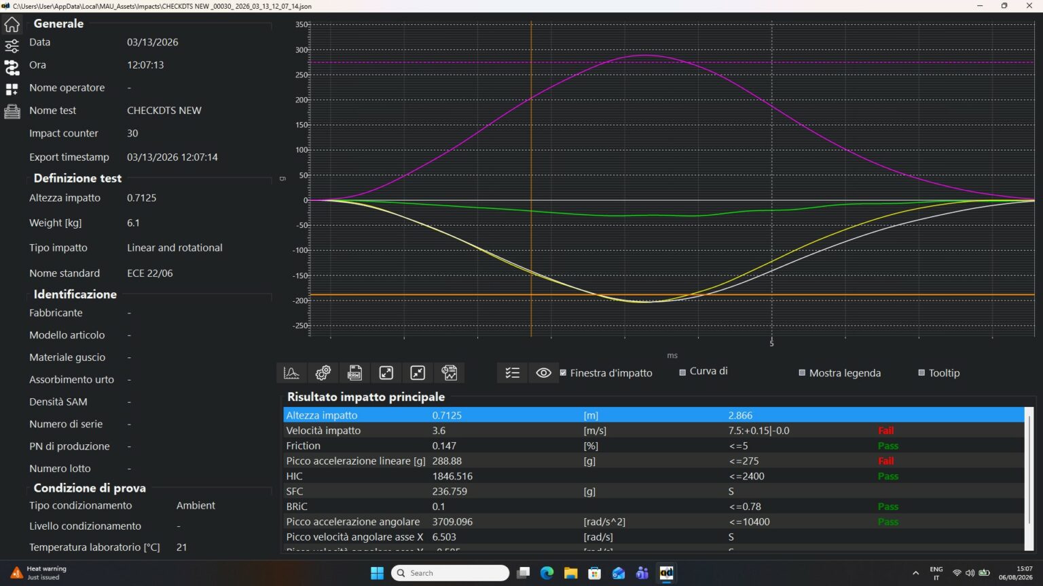Click the Data value 03/13/2026

(153, 42)
